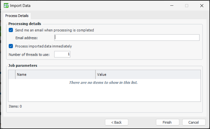Click the Processing details group heading
The height and width of the screenshot is (129, 210).
click(25, 24)
